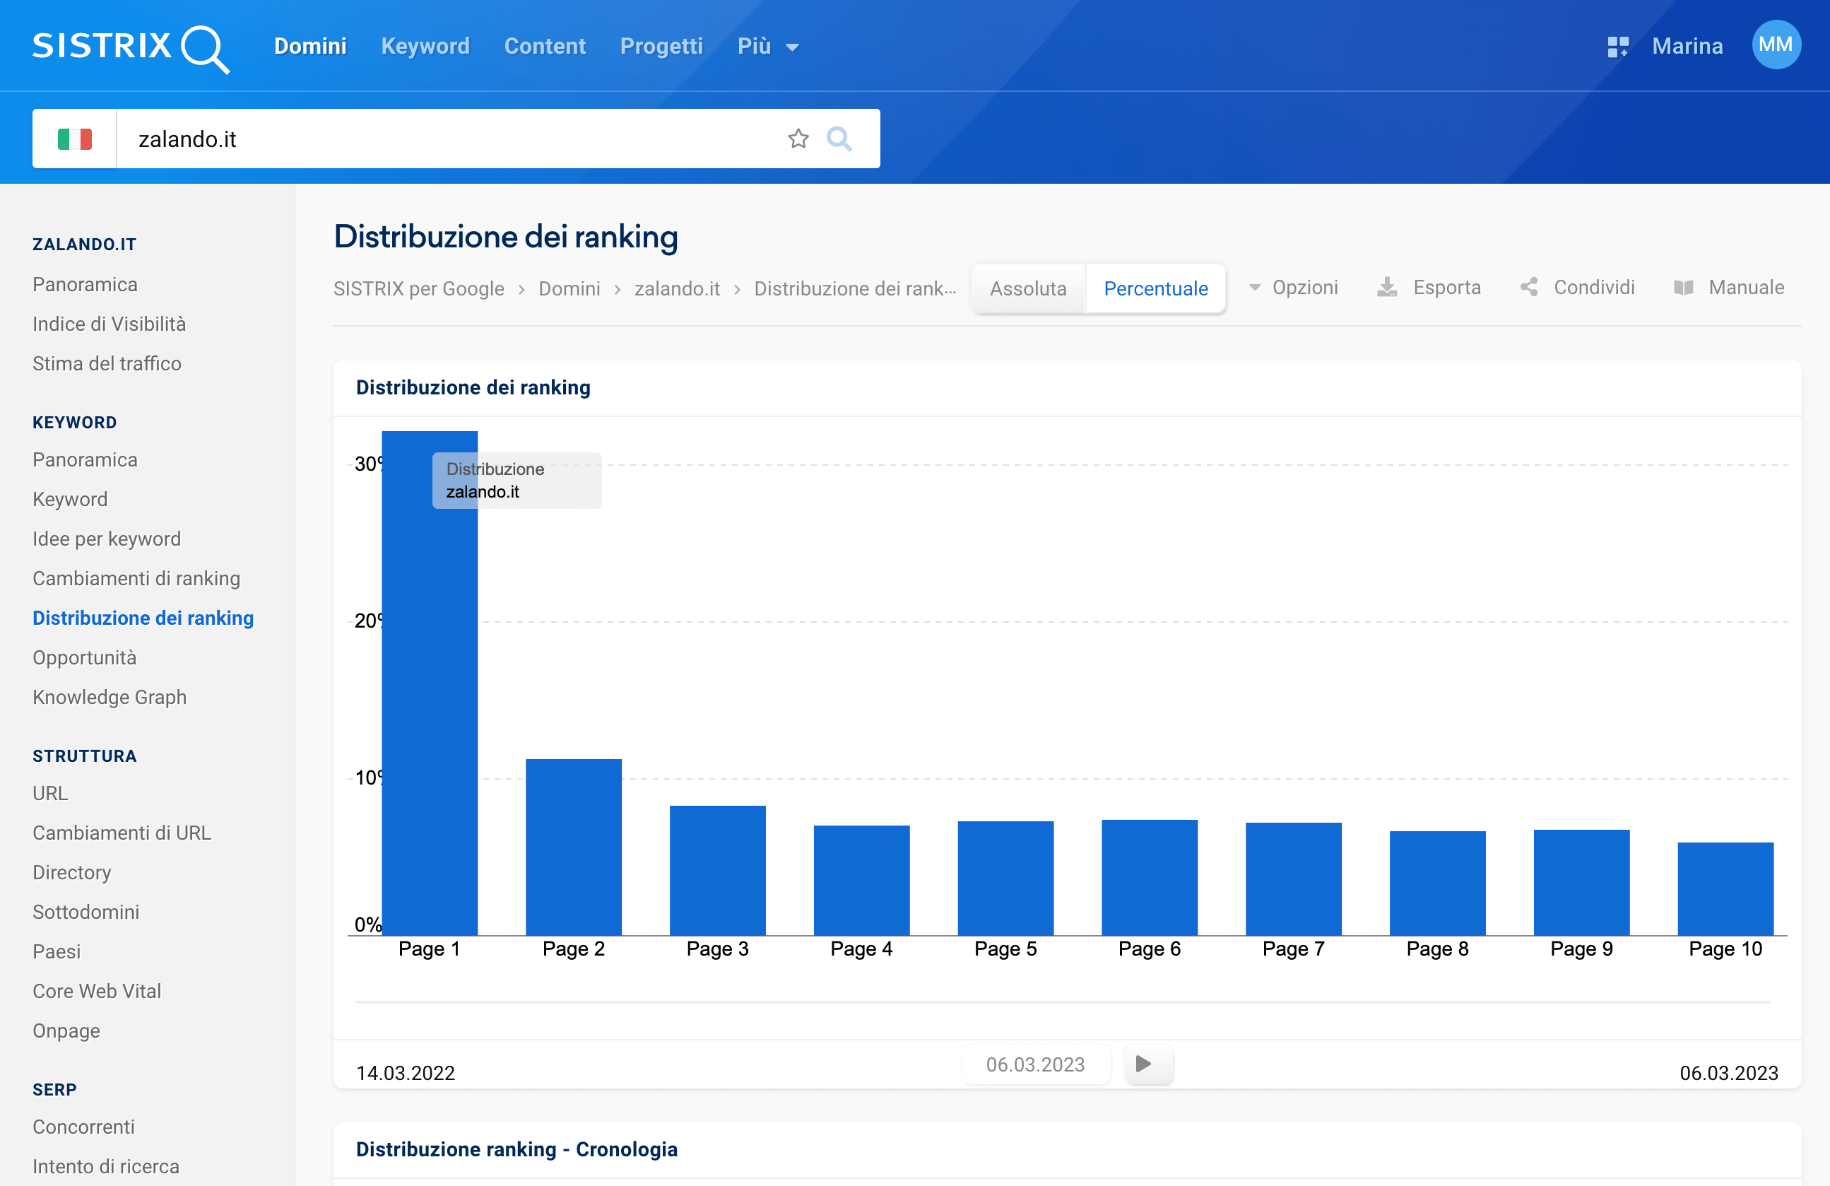Open Opportunità in sidebar
Screen dimensions: 1830x1186
click(85, 657)
